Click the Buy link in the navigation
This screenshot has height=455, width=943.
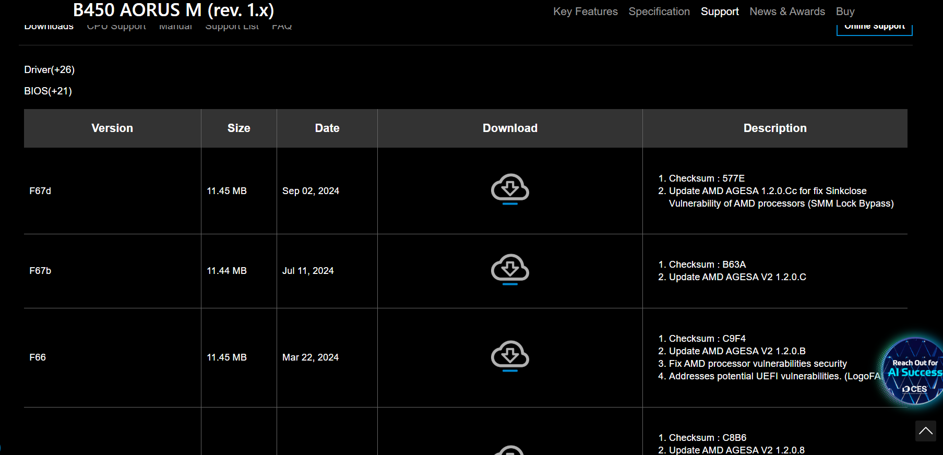click(845, 11)
